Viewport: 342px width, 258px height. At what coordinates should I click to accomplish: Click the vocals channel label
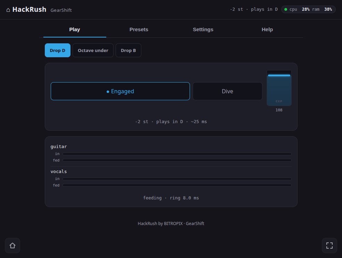pos(59,172)
